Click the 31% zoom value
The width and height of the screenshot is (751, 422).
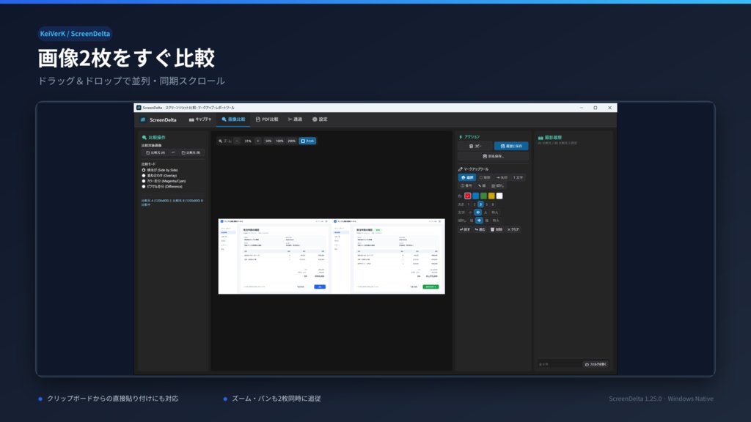click(248, 141)
